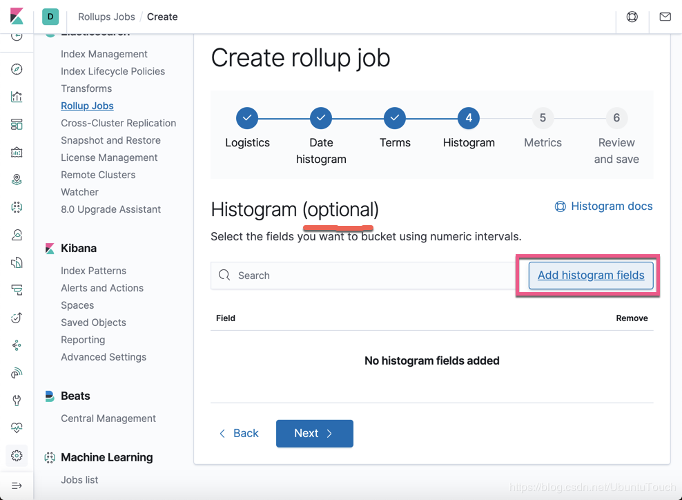Open Watcher in the menu
This screenshot has width=682, height=500.
[x=79, y=192]
